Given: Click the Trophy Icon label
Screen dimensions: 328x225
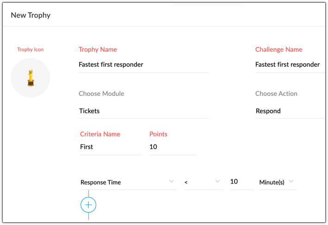Looking at the screenshot, I should [x=31, y=50].
